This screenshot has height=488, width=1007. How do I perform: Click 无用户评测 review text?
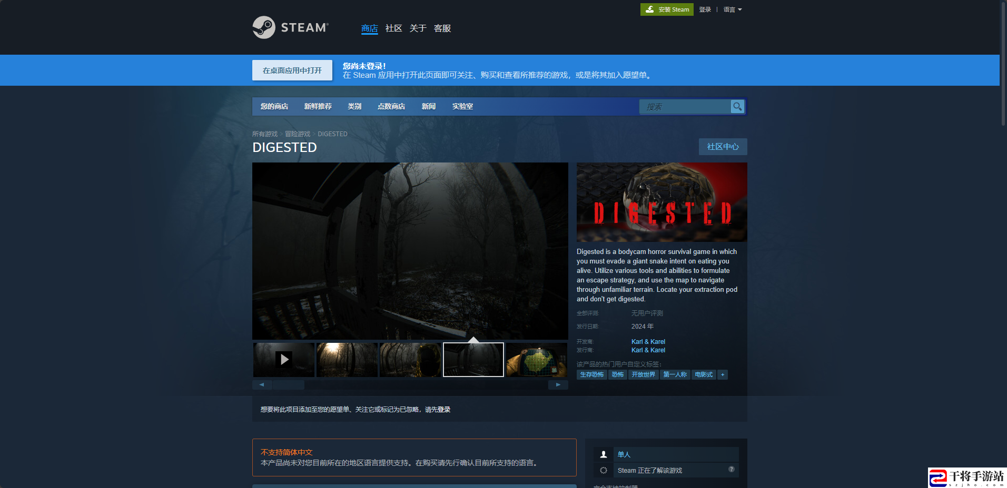[647, 313]
